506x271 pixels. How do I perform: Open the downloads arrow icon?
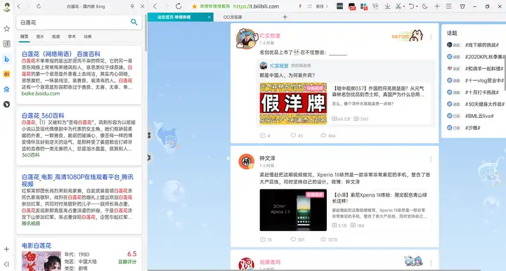click(x=387, y=6)
